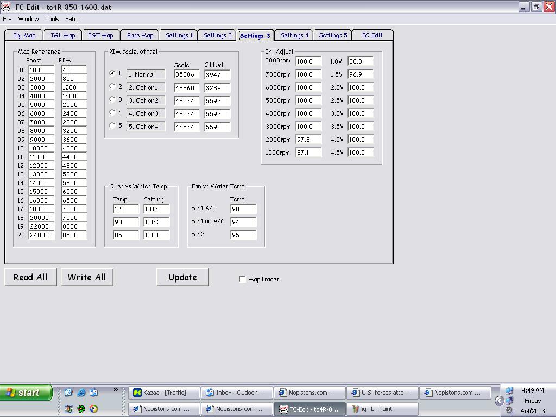Expand the quick launch overflow chevron
556x417 pixels.
(x=116, y=390)
